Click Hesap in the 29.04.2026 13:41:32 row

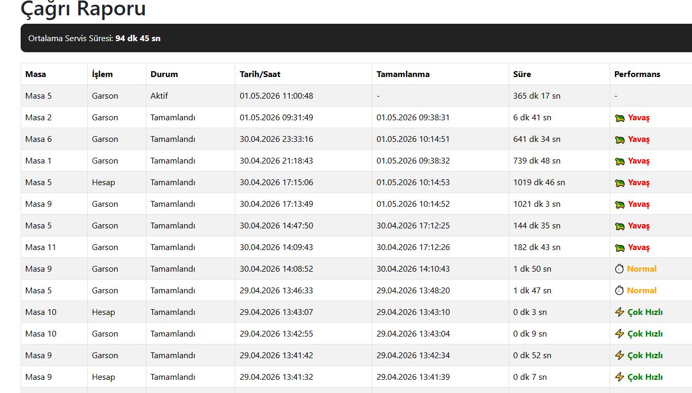pyautogui.click(x=104, y=377)
